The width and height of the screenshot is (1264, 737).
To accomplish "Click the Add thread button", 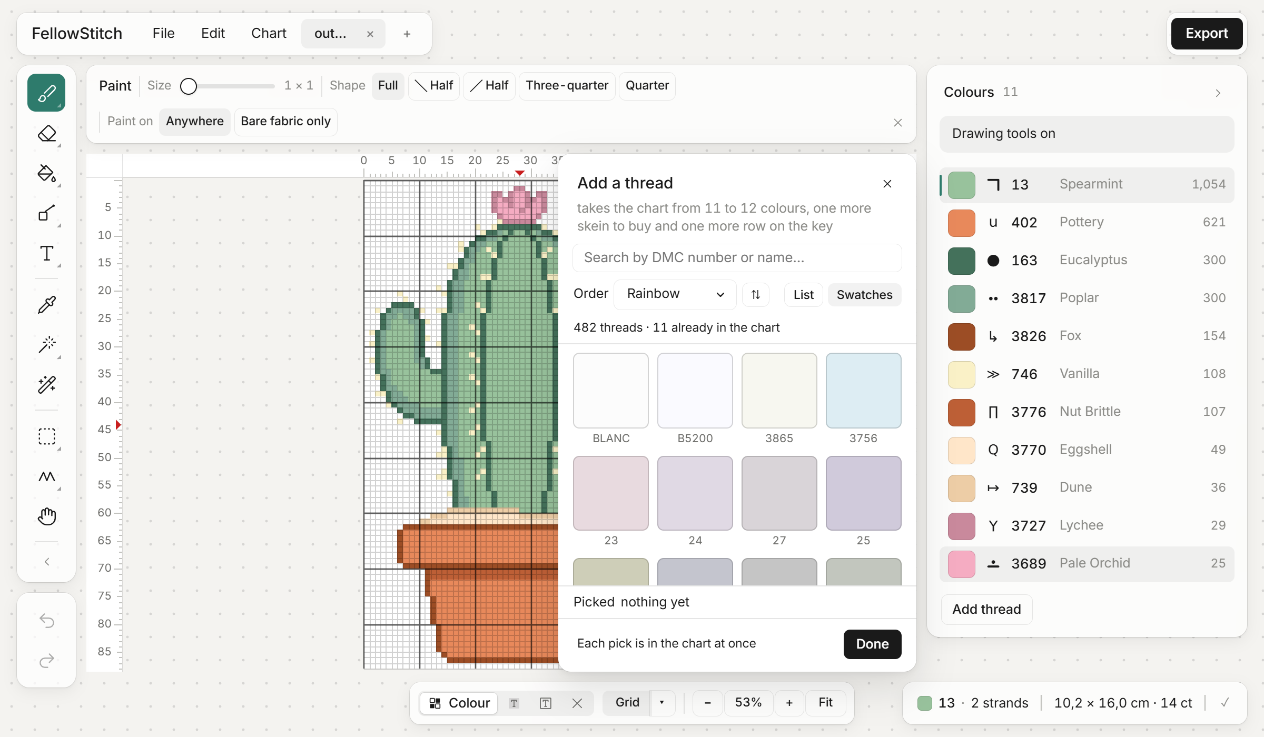I will [986, 610].
